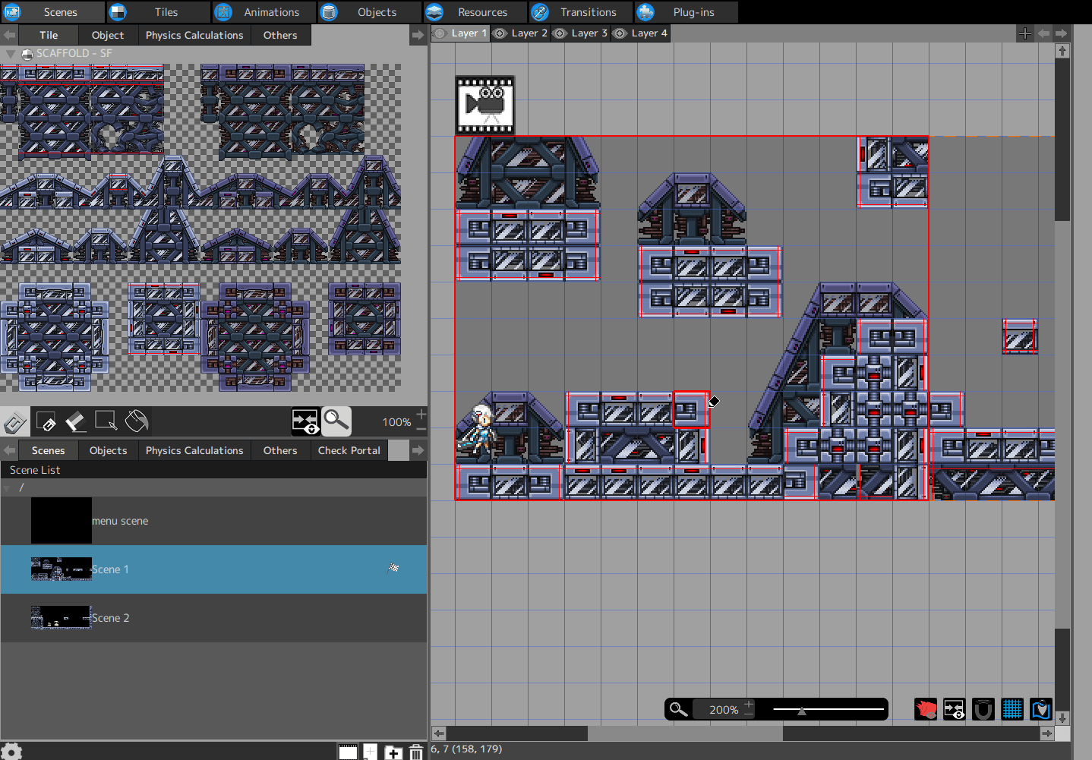Open the Plug-ins main menu tab
This screenshot has width=1092, height=760.
pos(686,12)
